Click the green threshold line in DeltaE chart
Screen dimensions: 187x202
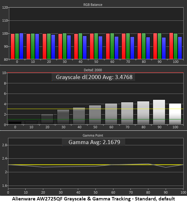(96, 119)
